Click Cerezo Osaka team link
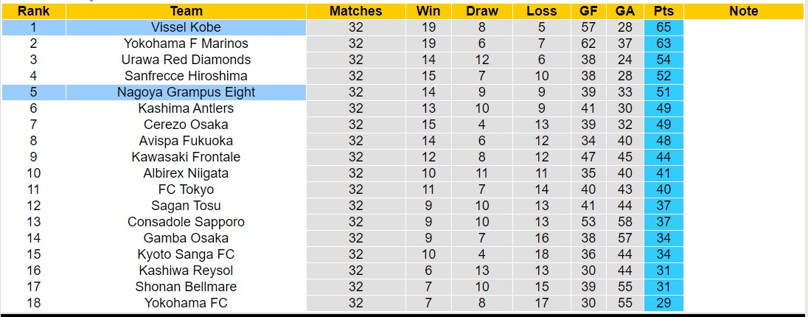 click(186, 125)
